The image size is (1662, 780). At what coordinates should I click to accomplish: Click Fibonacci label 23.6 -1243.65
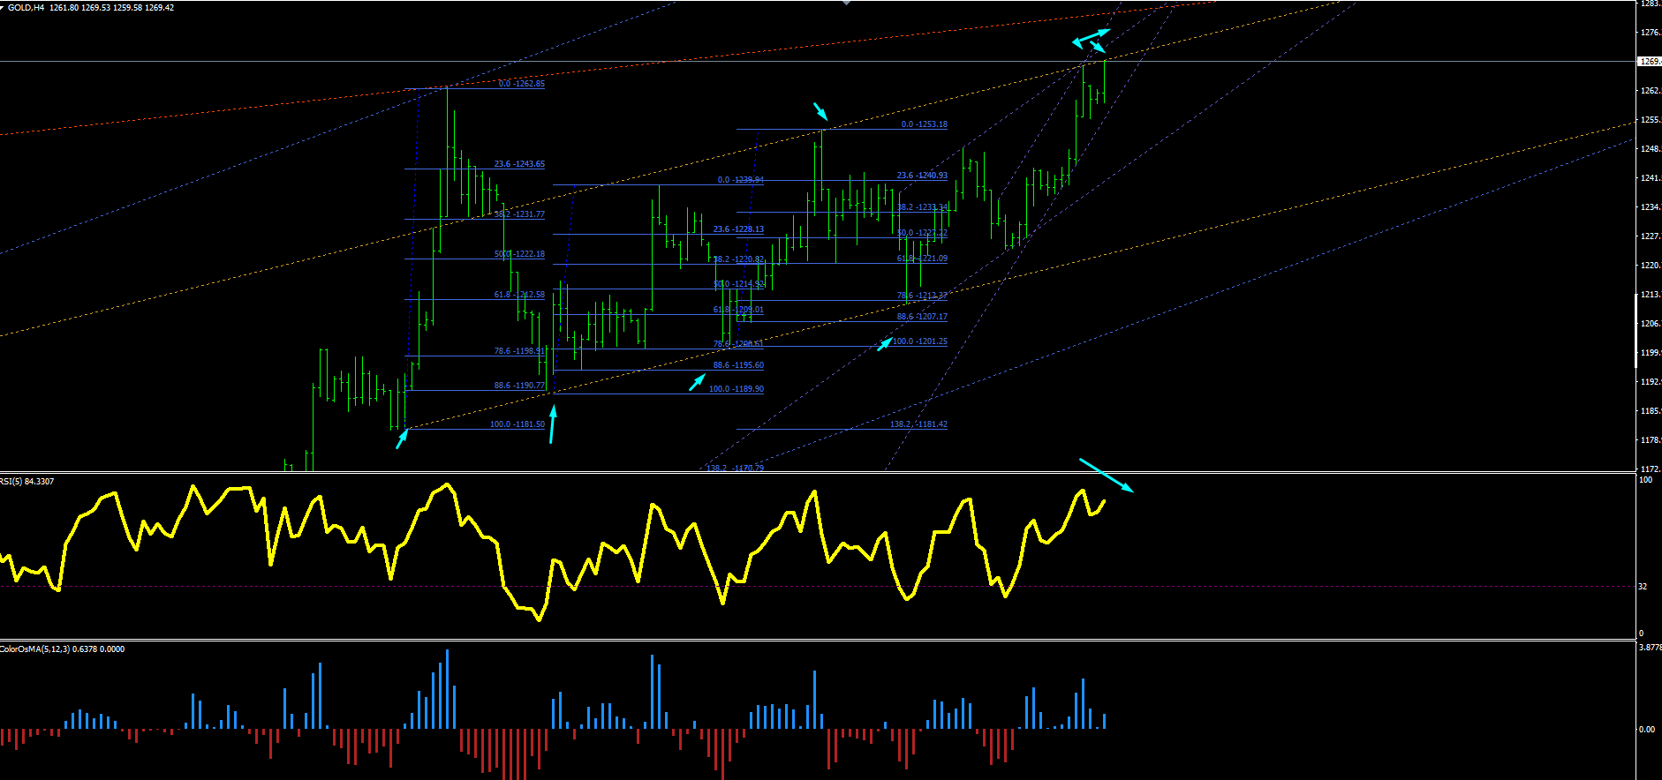(x=519, y=164)
